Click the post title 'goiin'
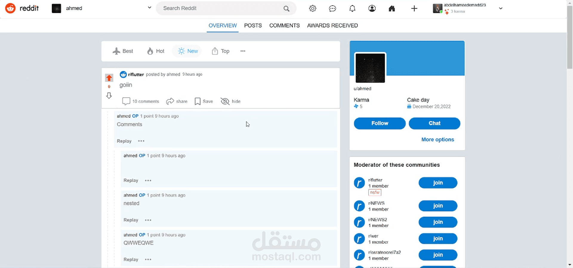573x268 pixels. pos(126,85)
